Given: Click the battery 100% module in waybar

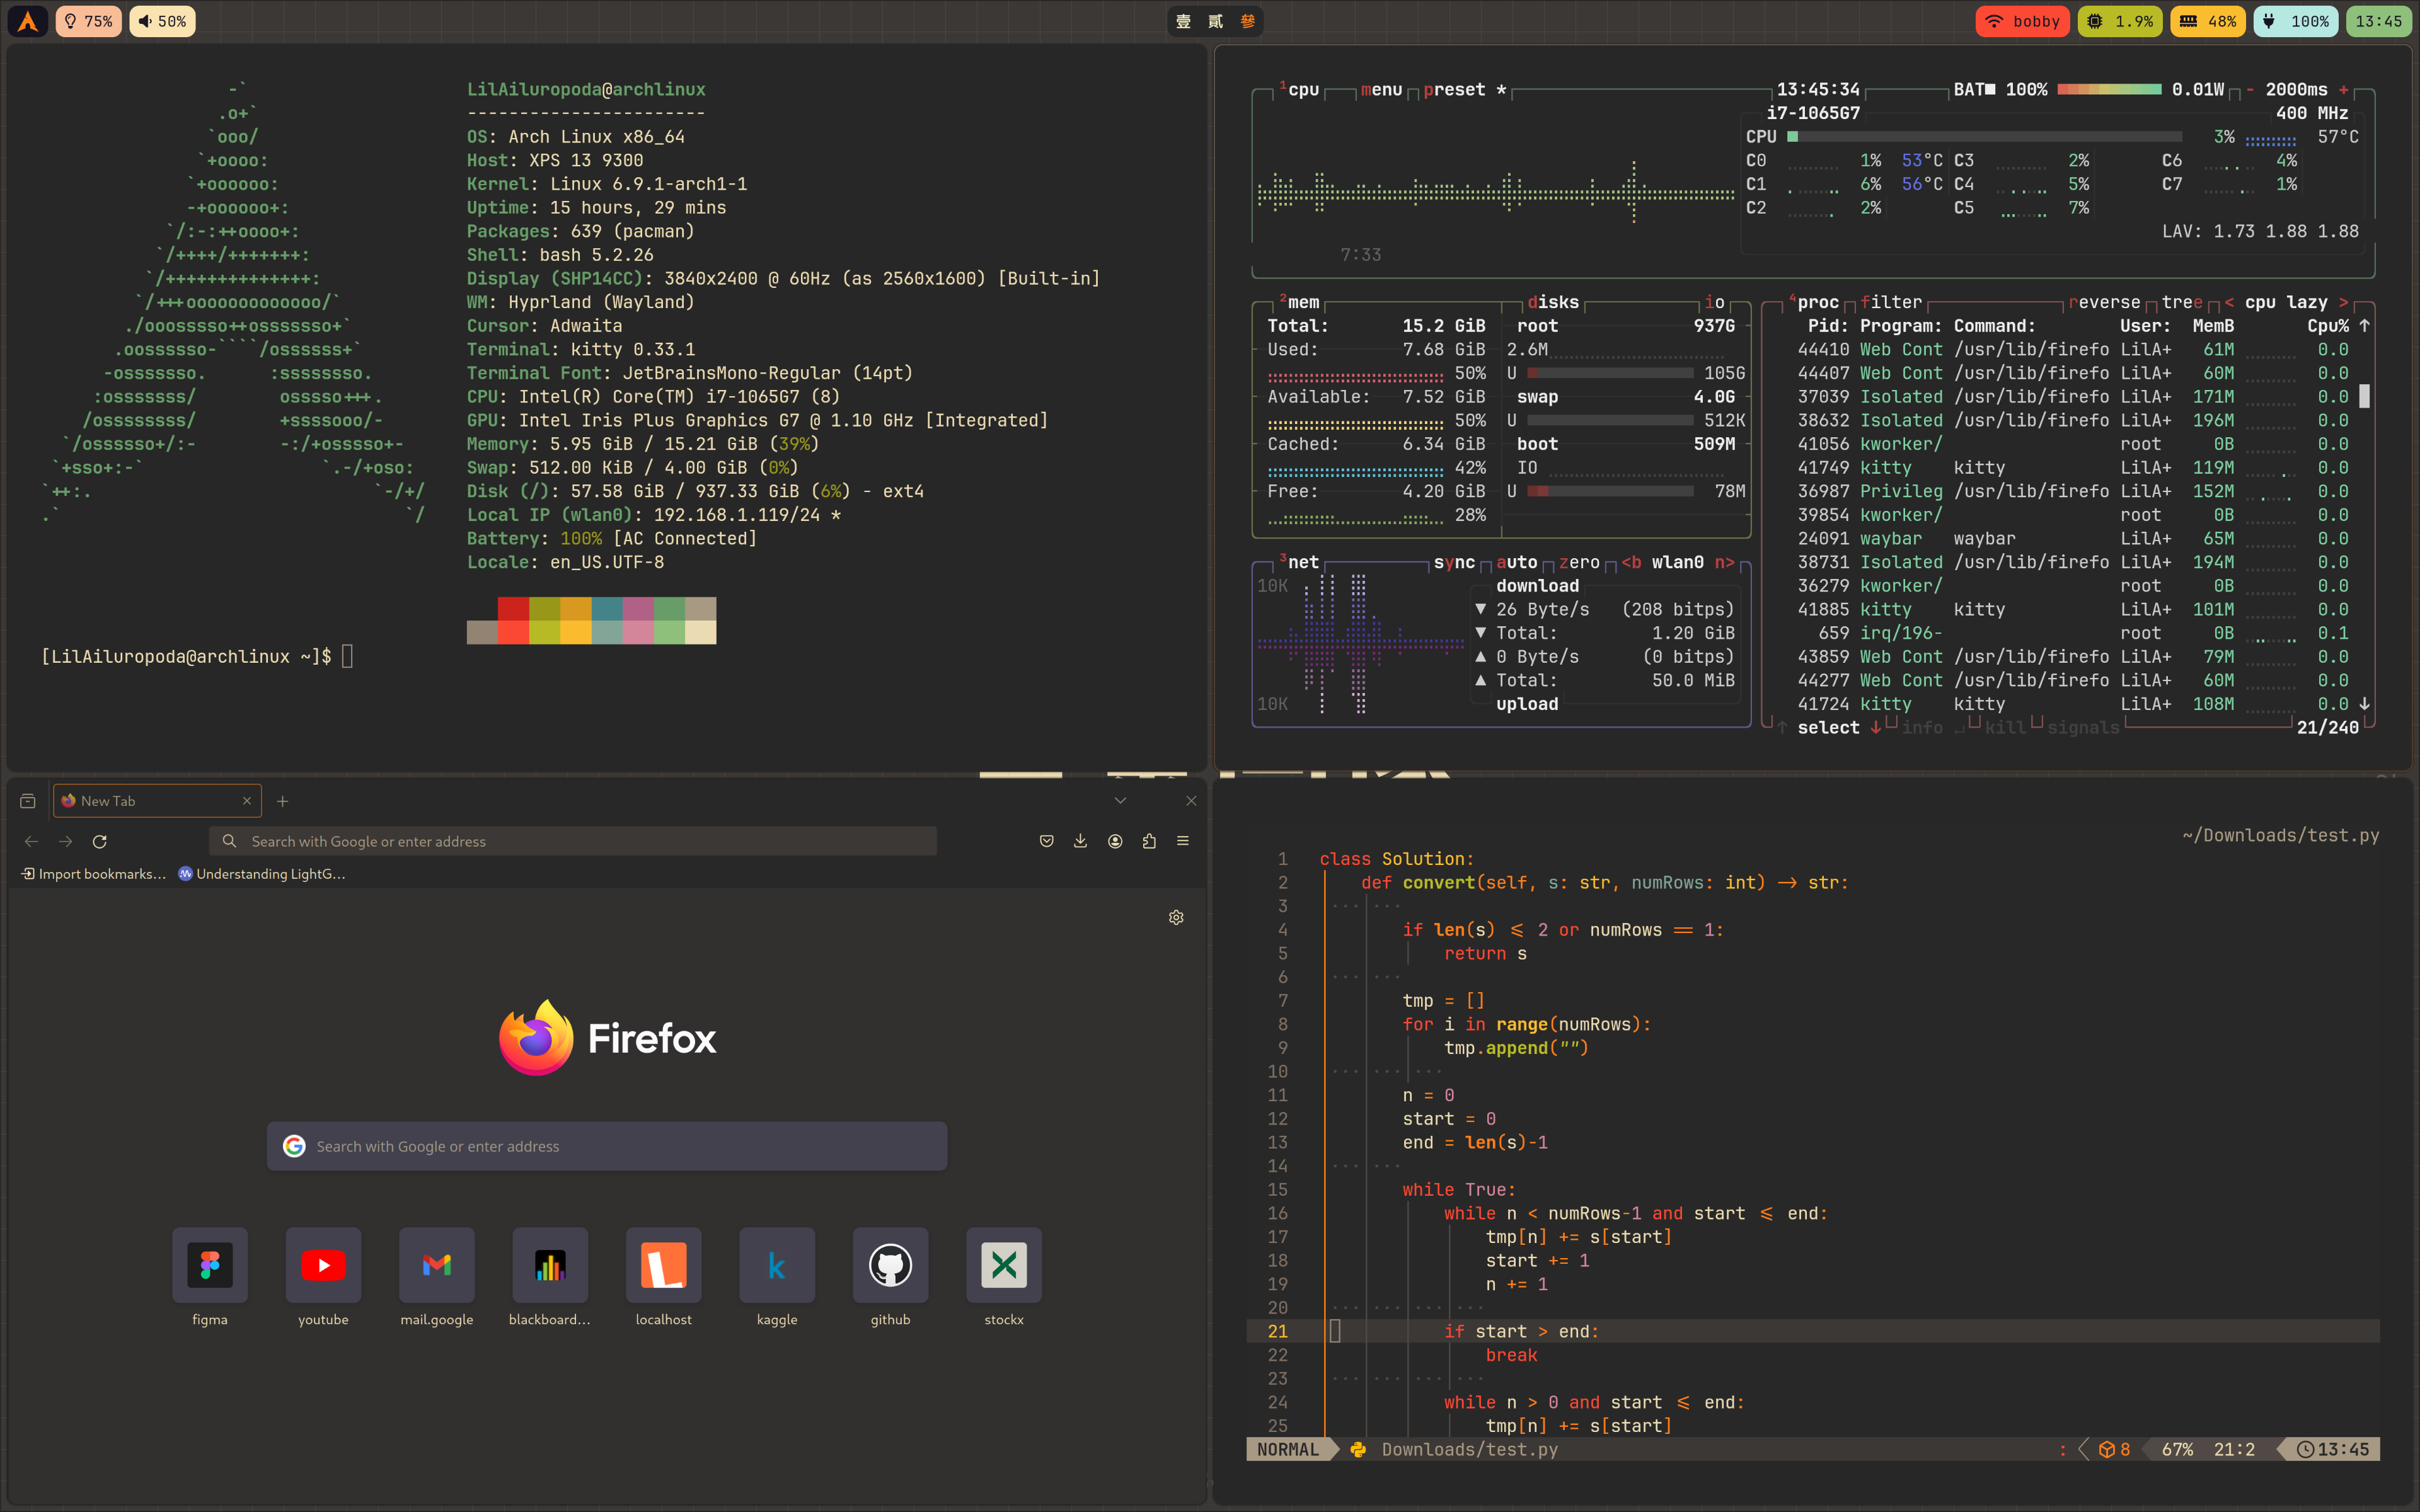Looking at the screenshot, I should [x=2295, y=21].
